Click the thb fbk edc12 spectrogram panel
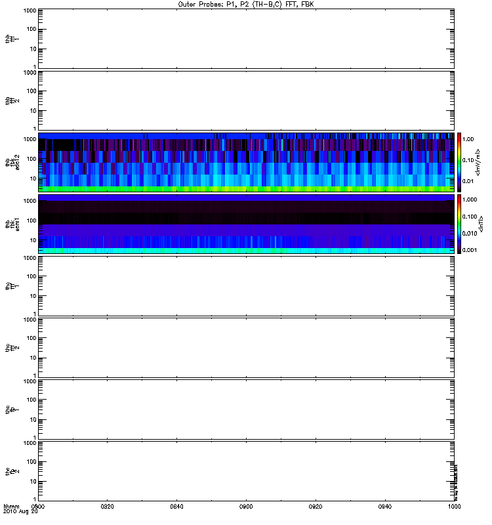Image resolution: width=492 pixels, height=525 pixels. click(x=247, y=162)
